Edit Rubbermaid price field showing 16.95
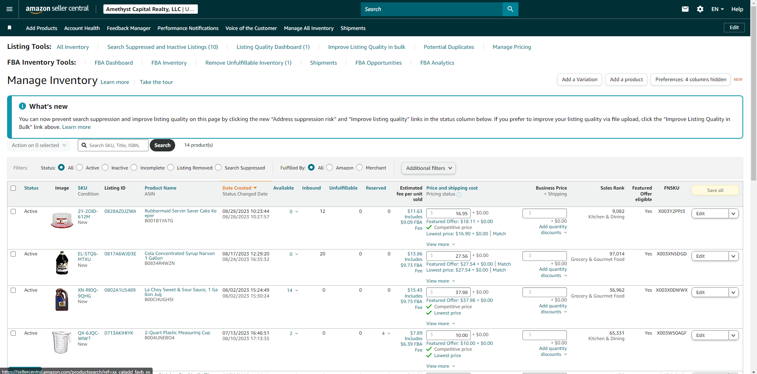Screen dimensions: 757x374 tap(448, 214)
